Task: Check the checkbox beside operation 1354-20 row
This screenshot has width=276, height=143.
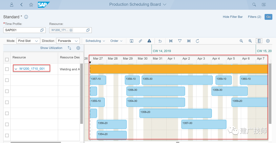Action: pos(7,135)
